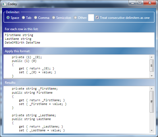Click the format box scroll down arrow

coord(151,76)
